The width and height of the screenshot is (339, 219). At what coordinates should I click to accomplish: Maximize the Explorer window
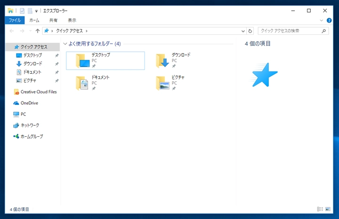pyautogui.click(x=309, y=10)
